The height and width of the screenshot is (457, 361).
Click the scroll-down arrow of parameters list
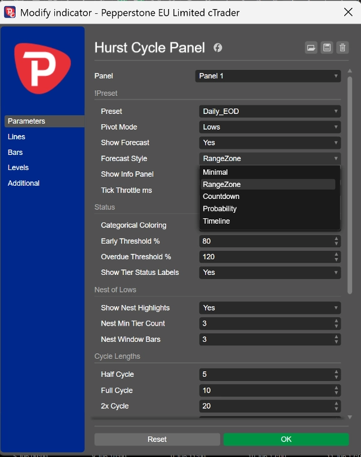click(x=350, y=417)
